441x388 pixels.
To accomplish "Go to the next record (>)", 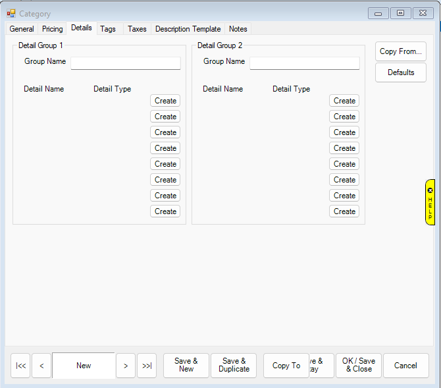I will coord(126,366).
